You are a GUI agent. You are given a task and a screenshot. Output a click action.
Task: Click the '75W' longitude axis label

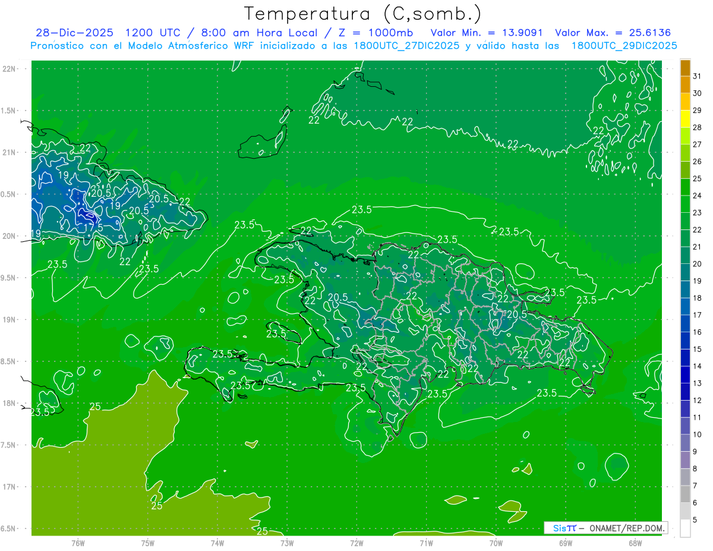coord(148,543)
